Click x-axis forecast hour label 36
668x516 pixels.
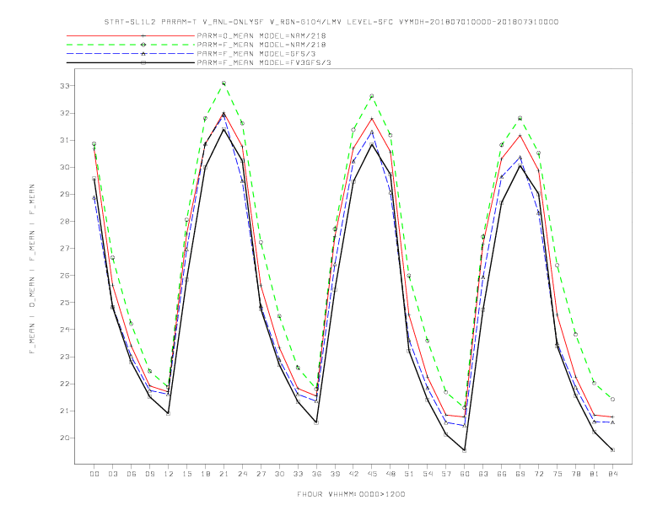pyautogui.click(x=316, y=474)
